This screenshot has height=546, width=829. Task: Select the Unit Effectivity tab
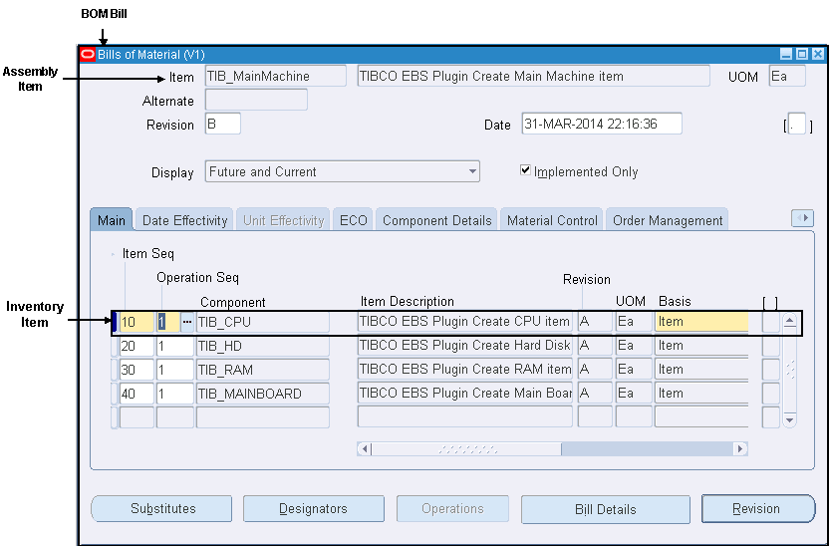(283, 220)
